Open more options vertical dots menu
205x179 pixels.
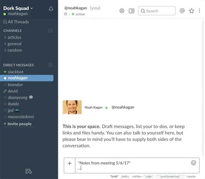(199, 11)
